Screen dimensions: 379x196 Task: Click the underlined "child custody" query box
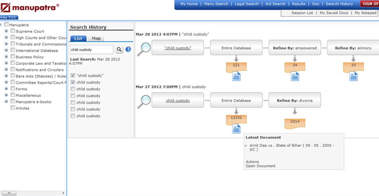(x=178, y=48)
